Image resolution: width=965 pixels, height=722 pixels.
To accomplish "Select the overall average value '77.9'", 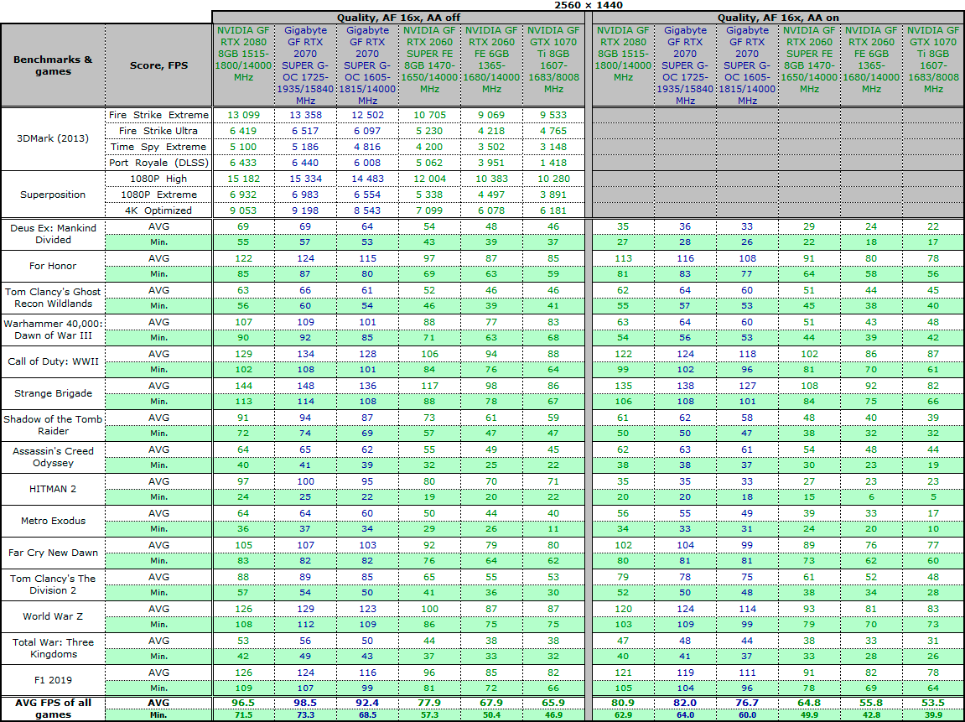I will coord(429,703).
